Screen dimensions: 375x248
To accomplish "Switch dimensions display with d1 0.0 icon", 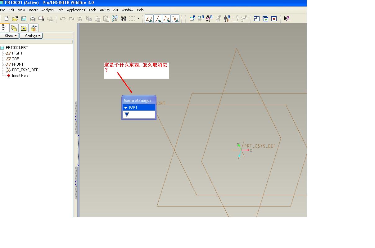I will point(209,19).
